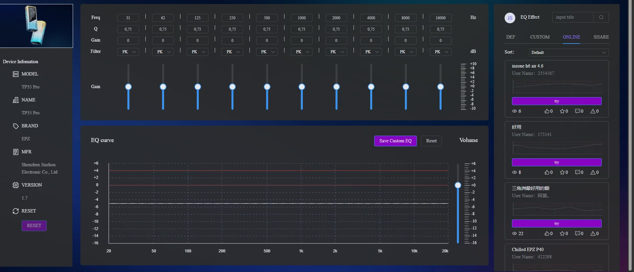Click the eye icon on 好用 preset
The height and width of the screenshot is (272, 634).
coord(514,172)
